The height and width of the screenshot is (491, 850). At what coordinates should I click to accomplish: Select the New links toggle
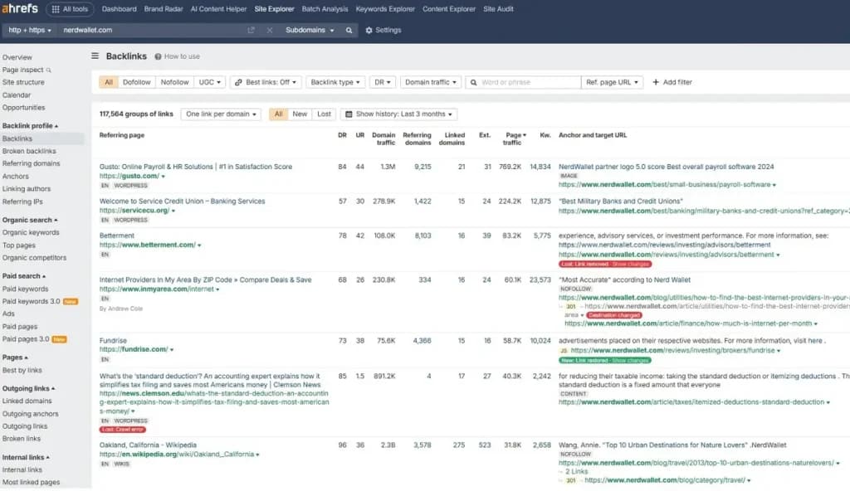coord(300,114)
